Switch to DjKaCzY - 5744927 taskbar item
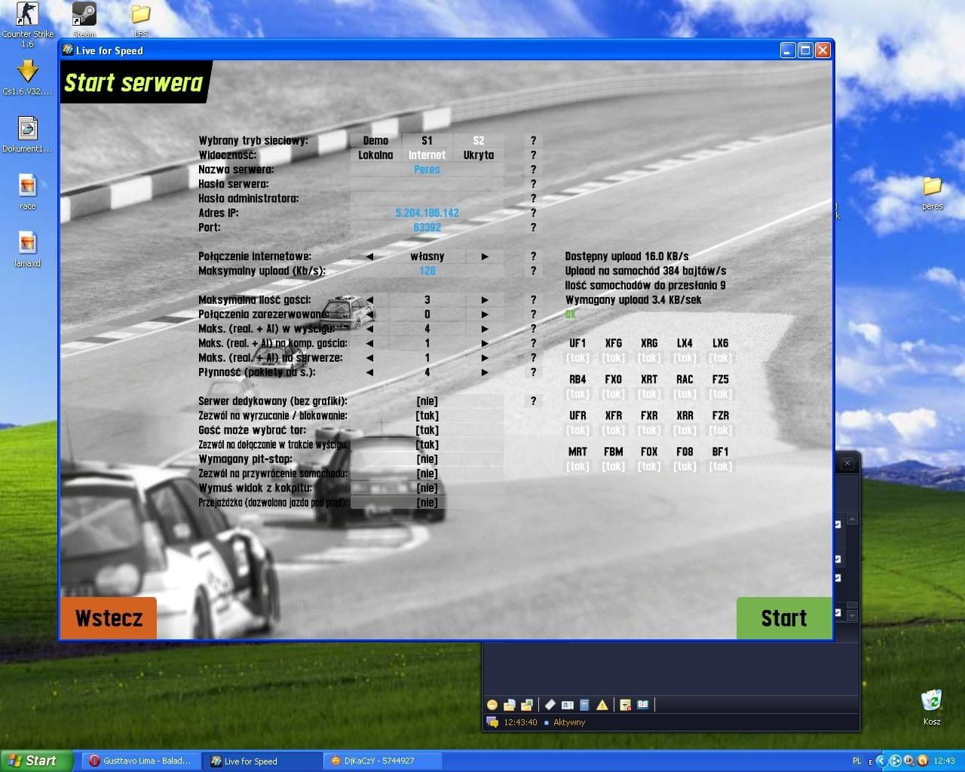 click(384, 761)
